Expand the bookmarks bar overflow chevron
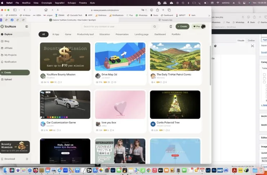Image resolution: width=267 pixels, height=175 pixels. pos(209,15)
